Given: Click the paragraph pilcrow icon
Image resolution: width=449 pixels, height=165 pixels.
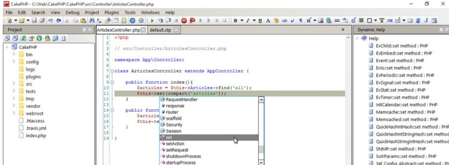Looking at the screenshot, I should tap(301, 21).
